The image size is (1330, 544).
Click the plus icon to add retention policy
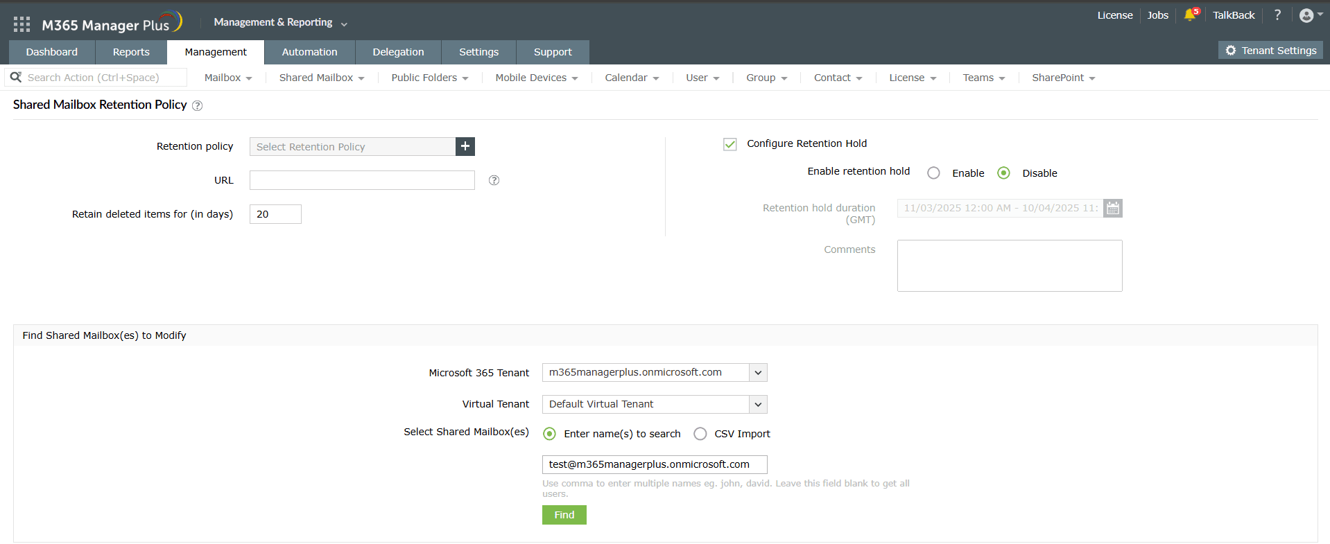pos(465,146)
